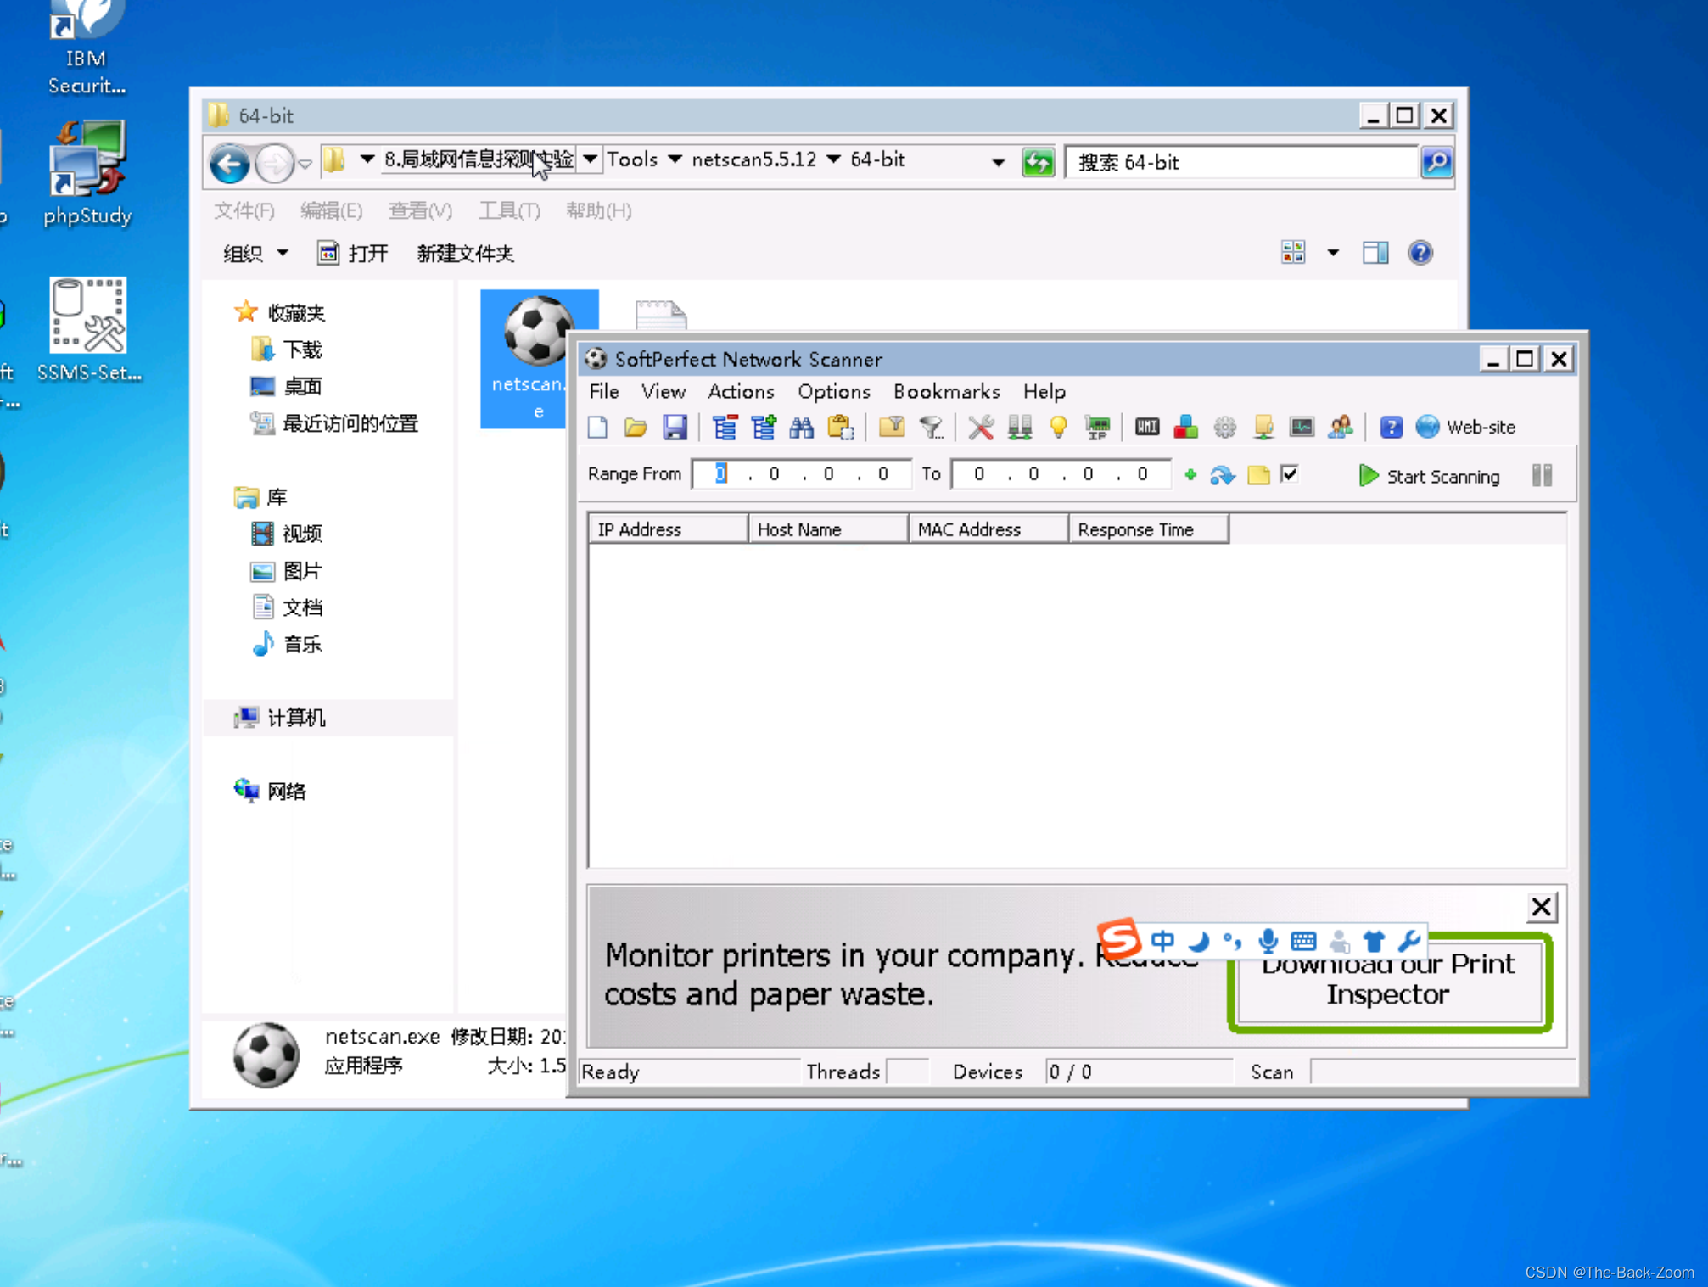Click the pause scan button
Image resolution: width=1708 pixels, height=1287 pixels.
(1542, 475)
